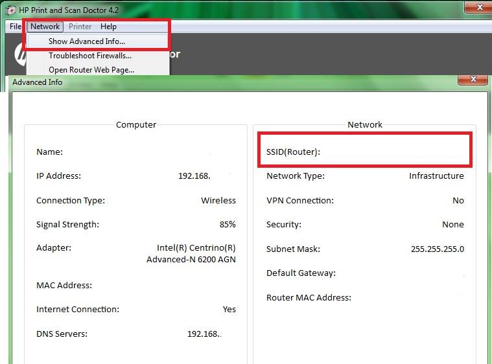Click the Advanced Info title text
The height and width of the screenshot is (364, 492).
[38, 82]
